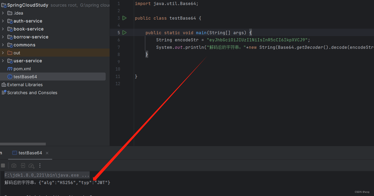Select book-service in project tree
This screenshot has width=374, height=196.
[x=28, y=29]
